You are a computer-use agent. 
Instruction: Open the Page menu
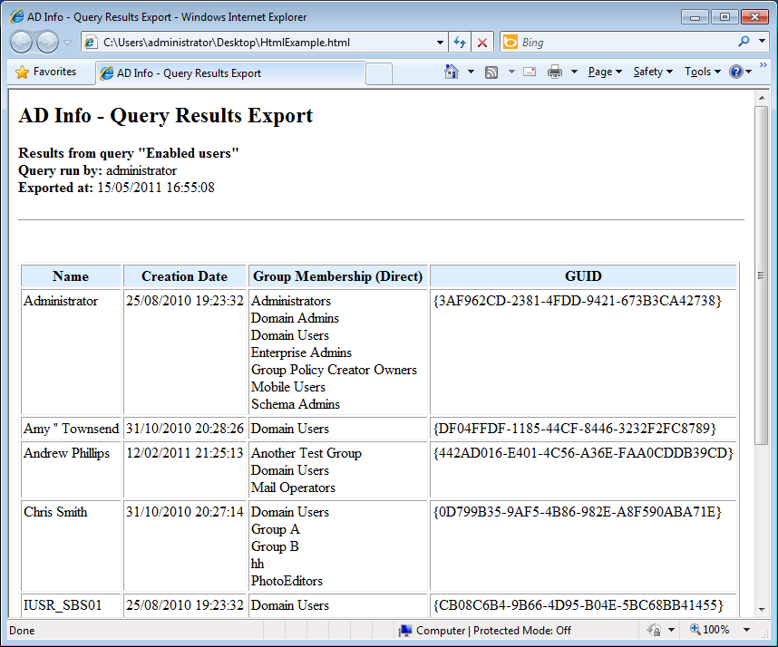[x=604, y=72]
